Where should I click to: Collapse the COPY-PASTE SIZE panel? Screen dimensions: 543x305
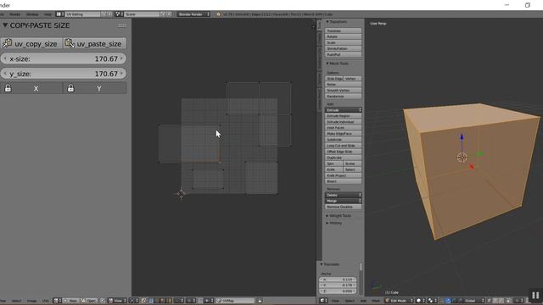coord(5,25)
